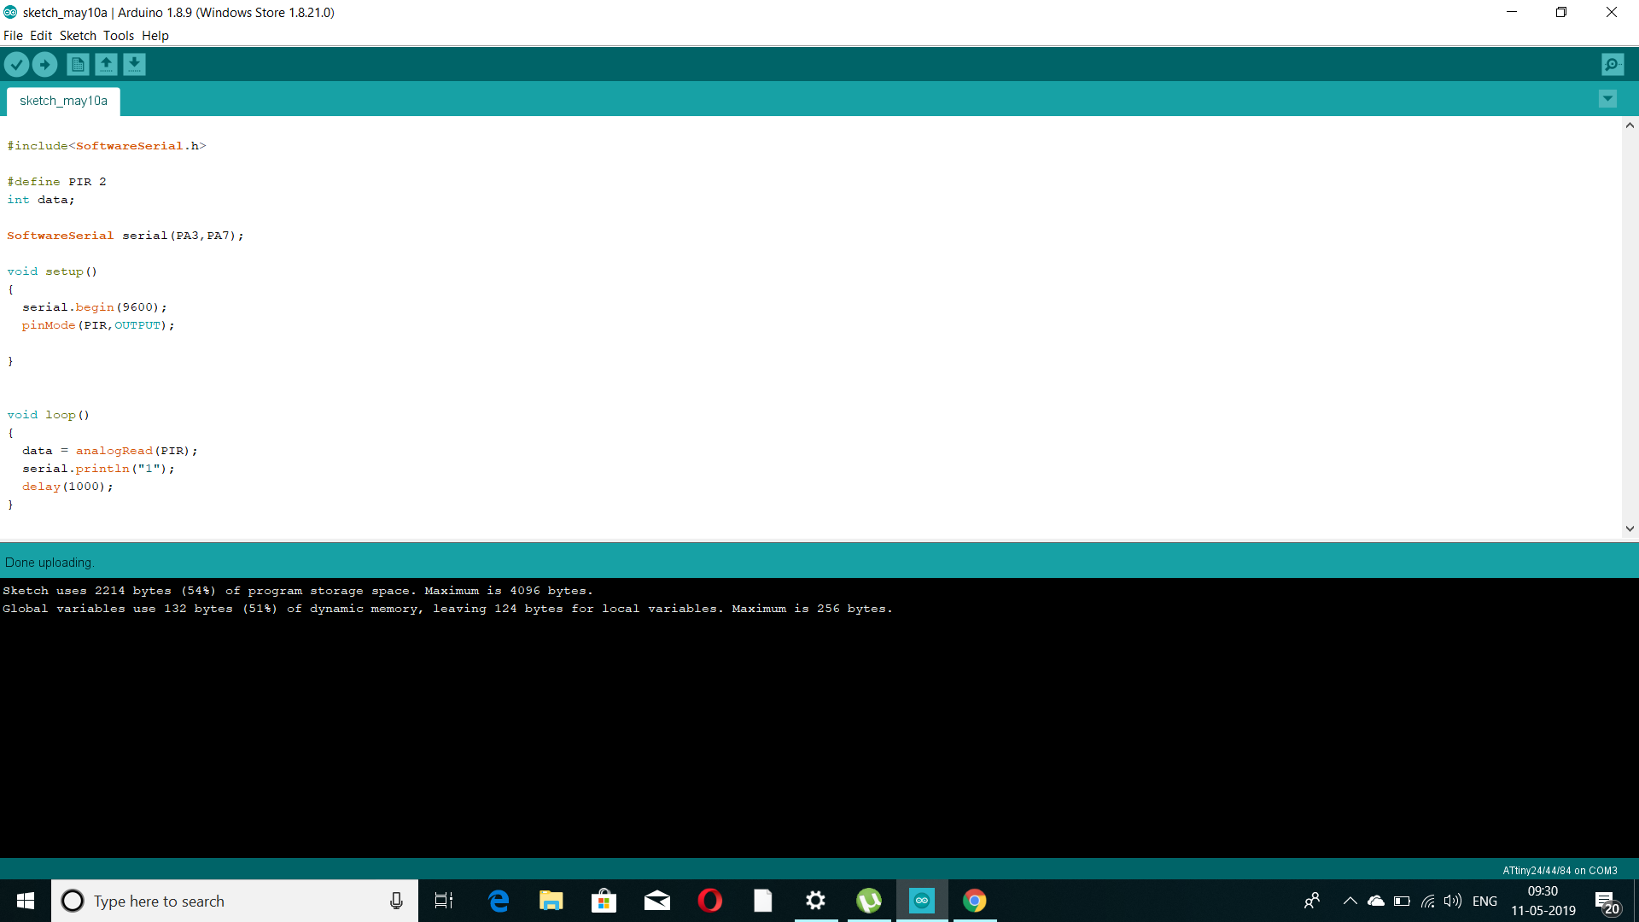Click the ENG language indicator
The image size is (1639, 922).
pos(1484,901)
